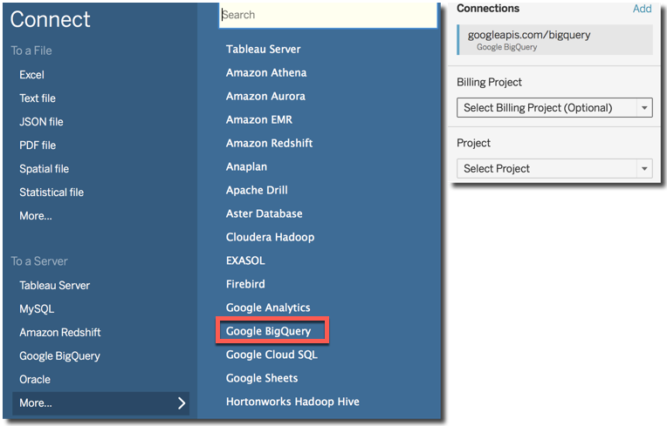Viewport: 667px width, 426px height.
Task: Pick EXASOL connector
Action: 245,260
